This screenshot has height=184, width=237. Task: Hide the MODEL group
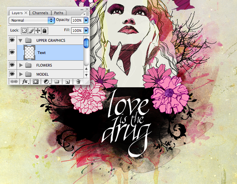pyautogui.click(x=12, y=74)
